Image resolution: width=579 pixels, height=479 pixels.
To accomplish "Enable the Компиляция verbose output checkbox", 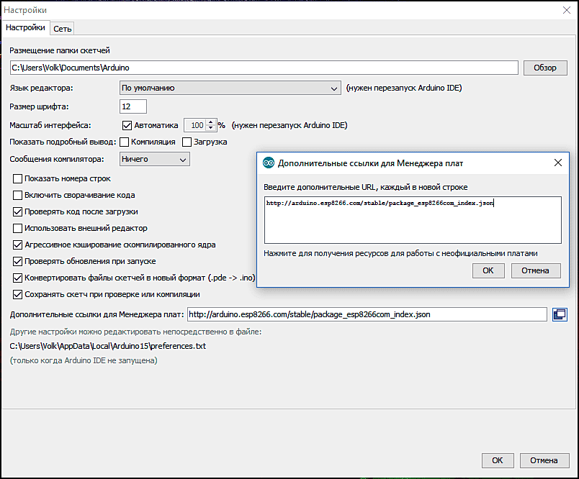I will pos(125,142).
